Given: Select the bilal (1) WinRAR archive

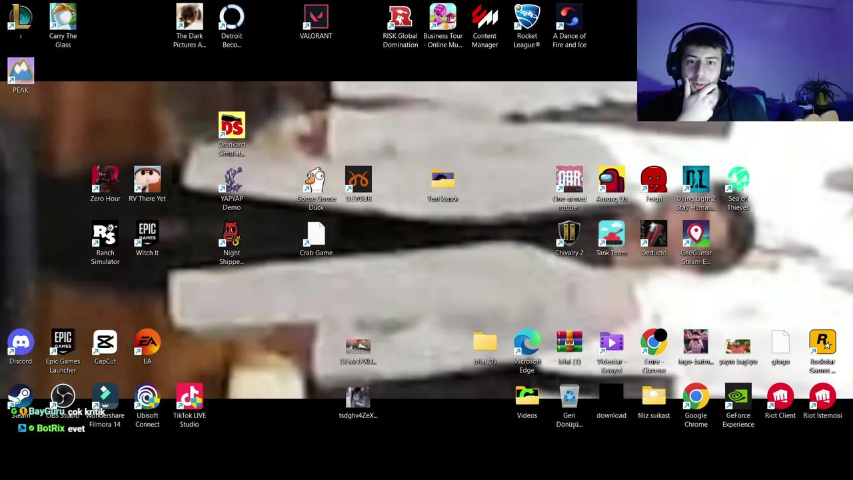Looking at the screenshot, I should pyautogui.click(x=569, y=347).
